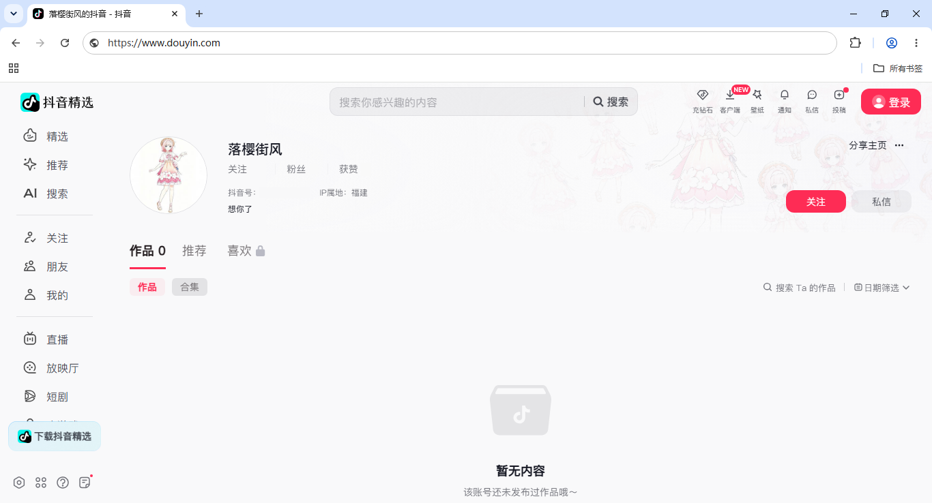This screenshot has height=503, width=932.
Task: Open the 私信 messages icon in header
Action: point(812,101)
